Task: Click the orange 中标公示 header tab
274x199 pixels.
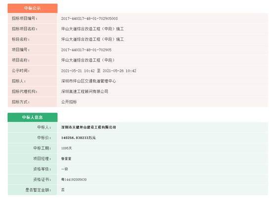Action: point(33,8)
